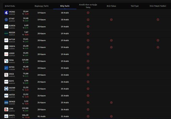Click the DENGE company logo icon
The image size is (171, 119).
pyautogui.click(x=6, y=102)
